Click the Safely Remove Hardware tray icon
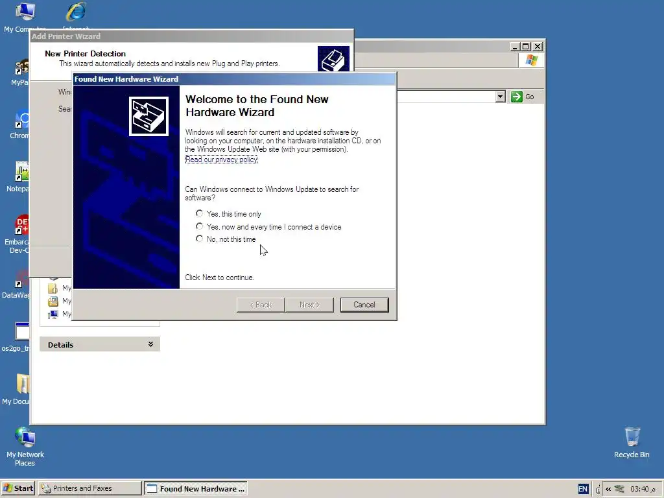The width and height of the screenshot is (664, 498). pos(619,489)
